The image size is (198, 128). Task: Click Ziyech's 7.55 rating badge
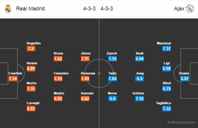(112, 59)
